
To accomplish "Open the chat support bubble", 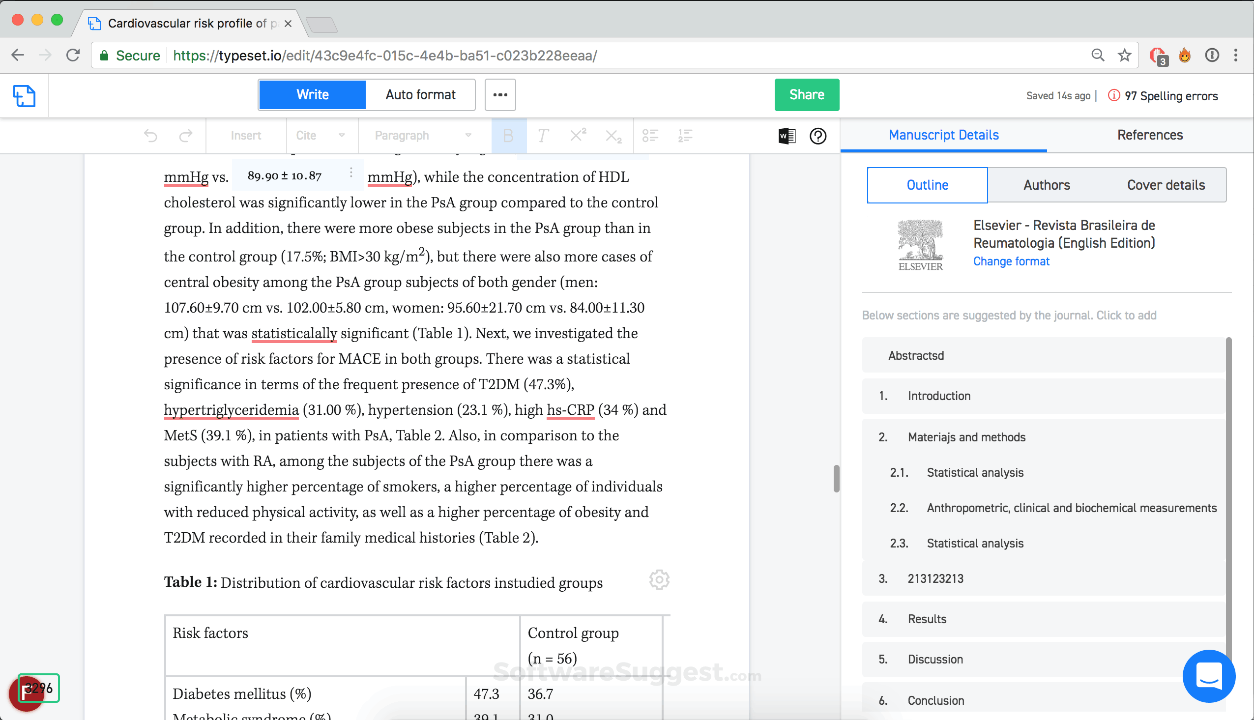I will coord(1208,676).
